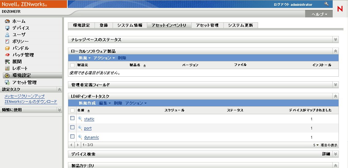
Task: Open the items-per-page dropdown showing 5
Action: point(316,145)
